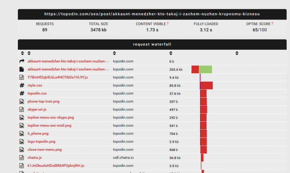The height and width of the screenshot is (173, 290).
Task: Sort the waterfall by timeline column
Action: click(x=237, y=53)
